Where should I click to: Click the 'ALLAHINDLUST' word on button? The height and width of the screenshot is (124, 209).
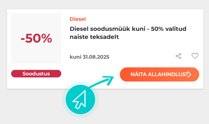point(168,74)
